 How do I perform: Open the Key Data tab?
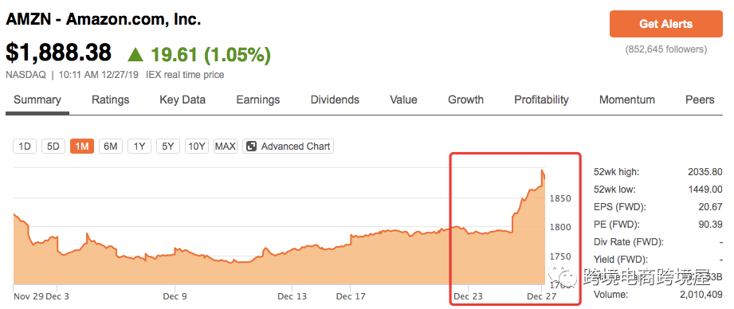coord(183,100)
